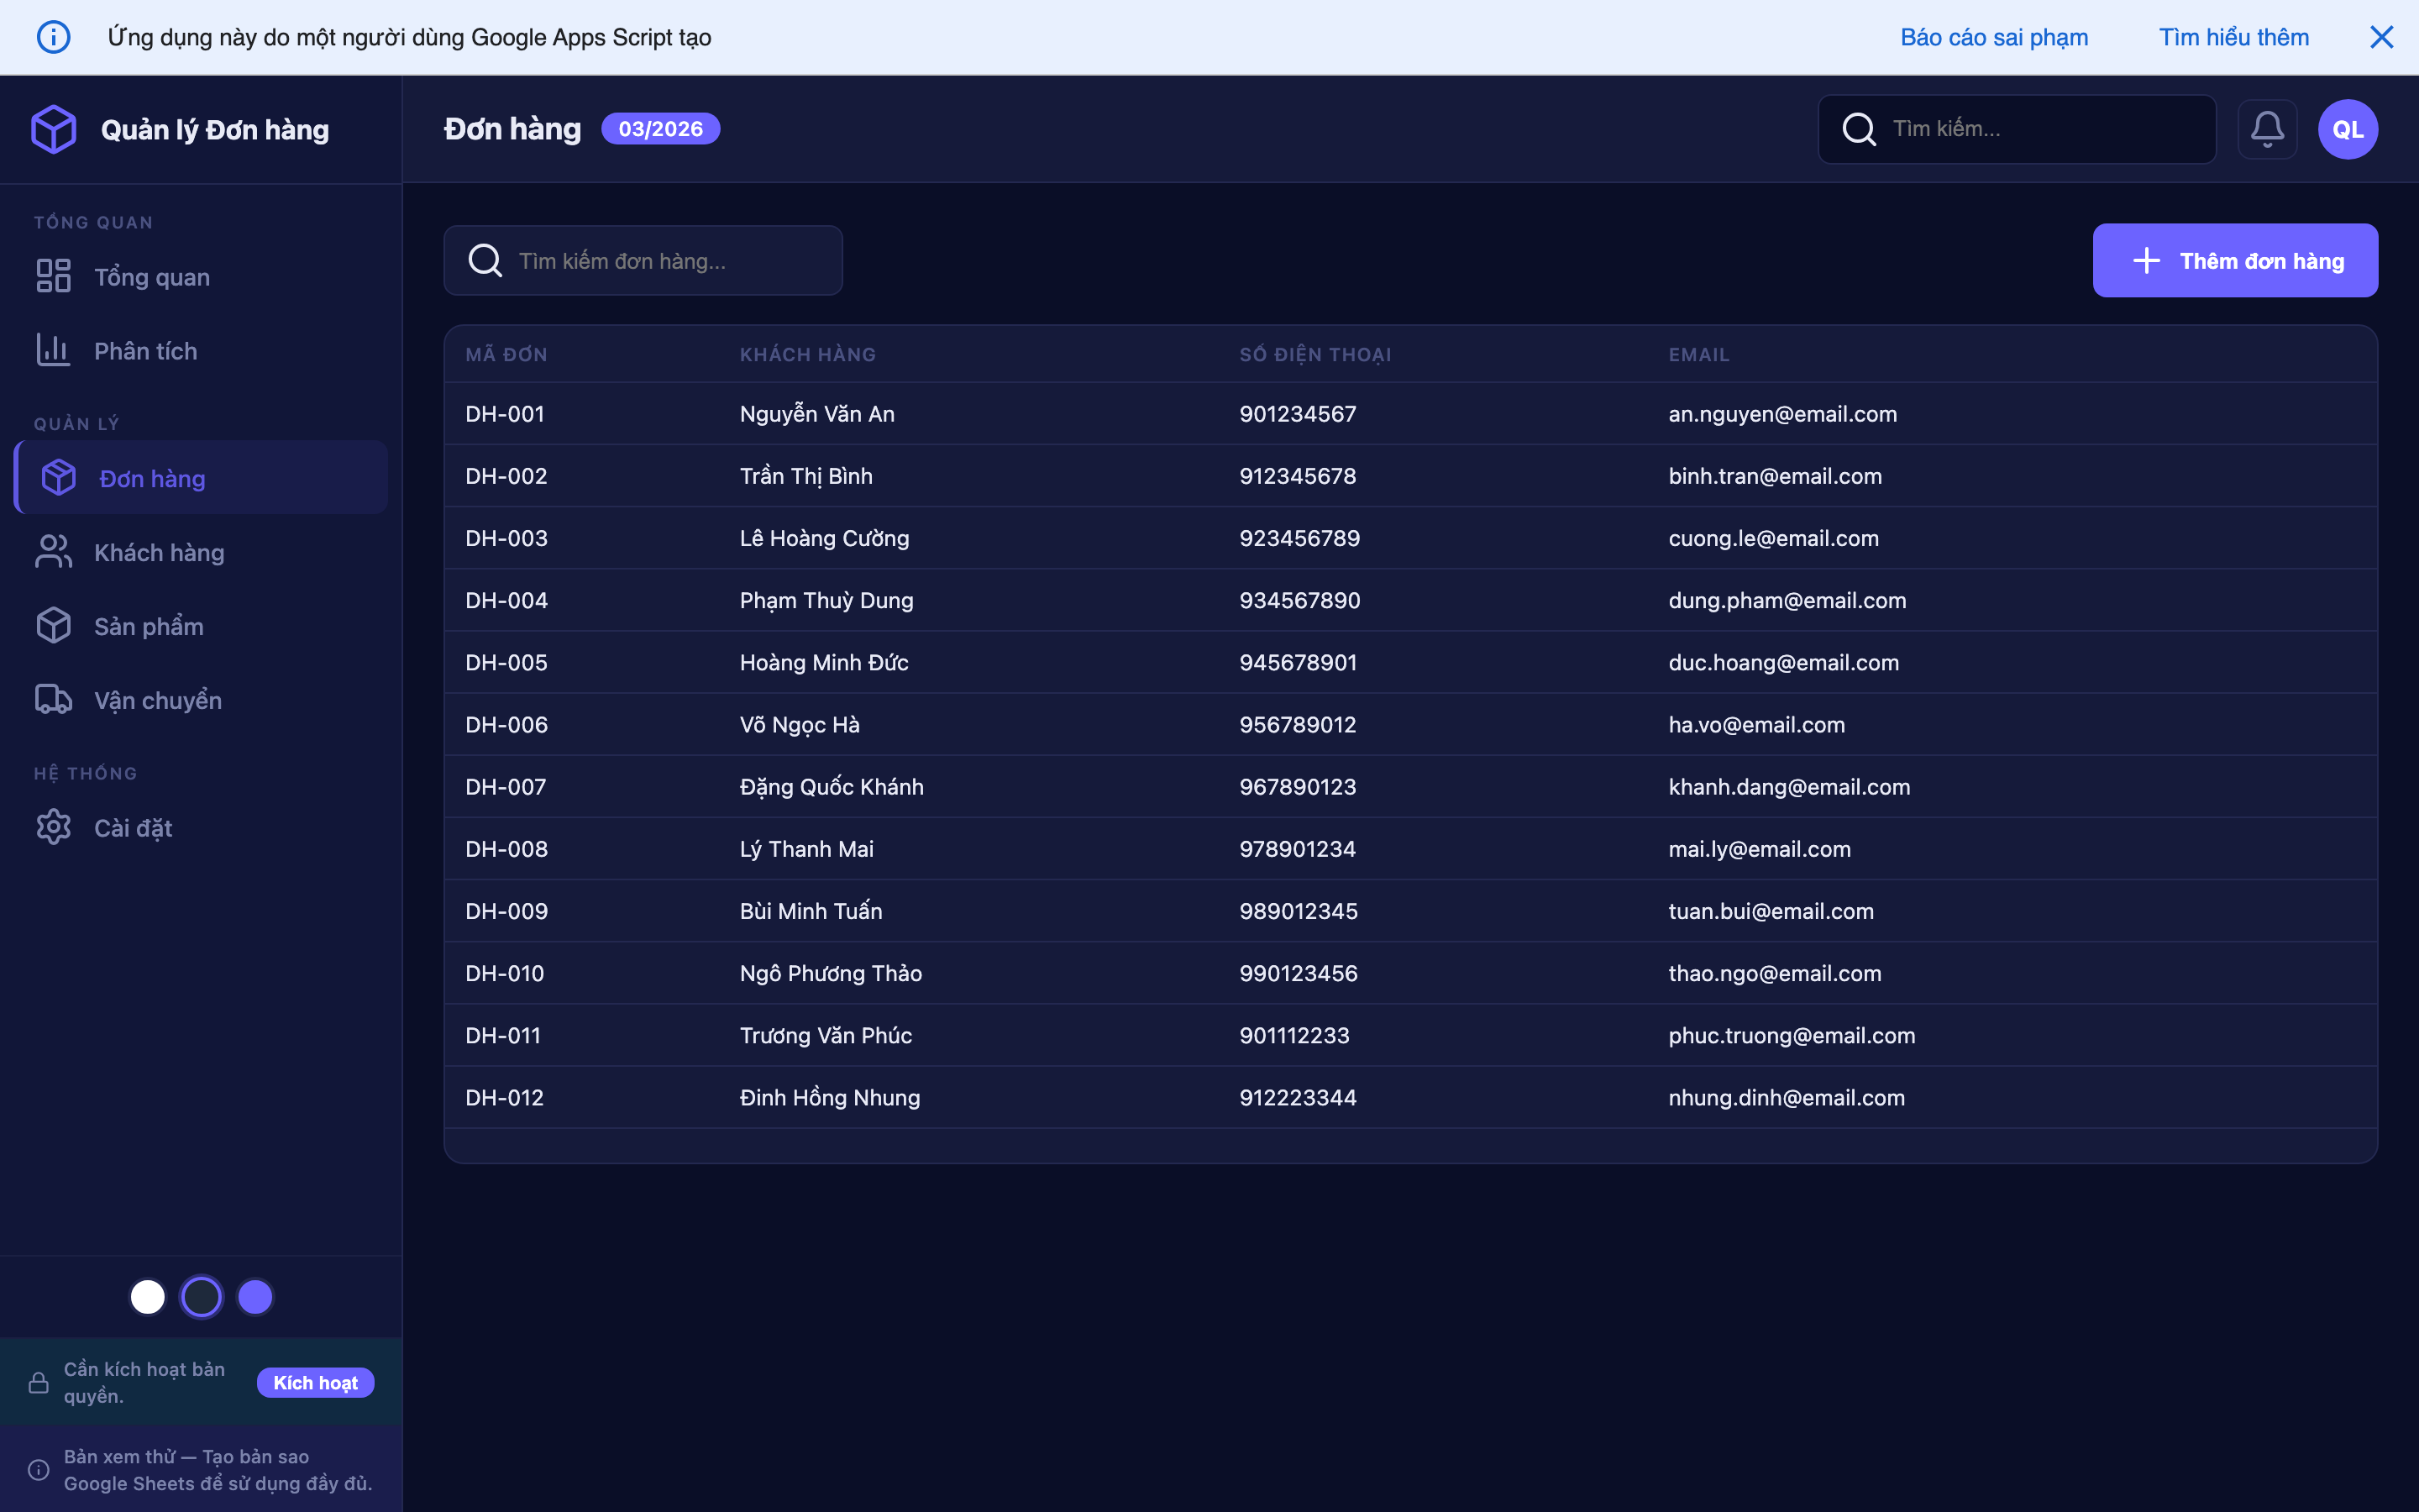2419x1512 pixels.
Task: Click the Kích hoạt button
Action: point(315,1382)
